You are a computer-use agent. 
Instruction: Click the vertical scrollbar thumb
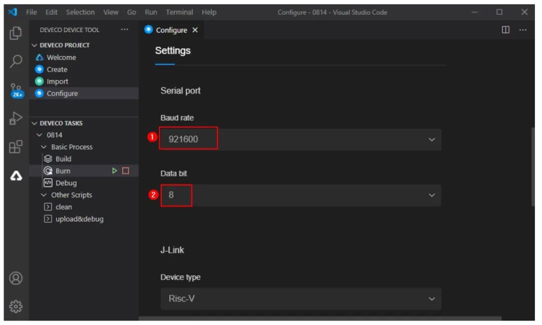(x=532, y=167)
